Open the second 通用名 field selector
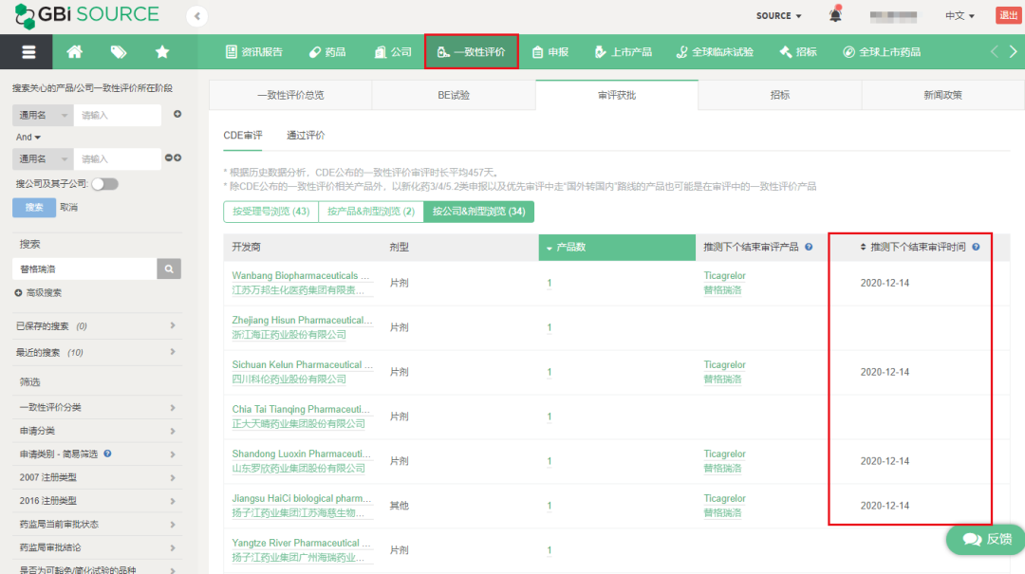This screenshot has width=1025, height=574. pos(43,158)
